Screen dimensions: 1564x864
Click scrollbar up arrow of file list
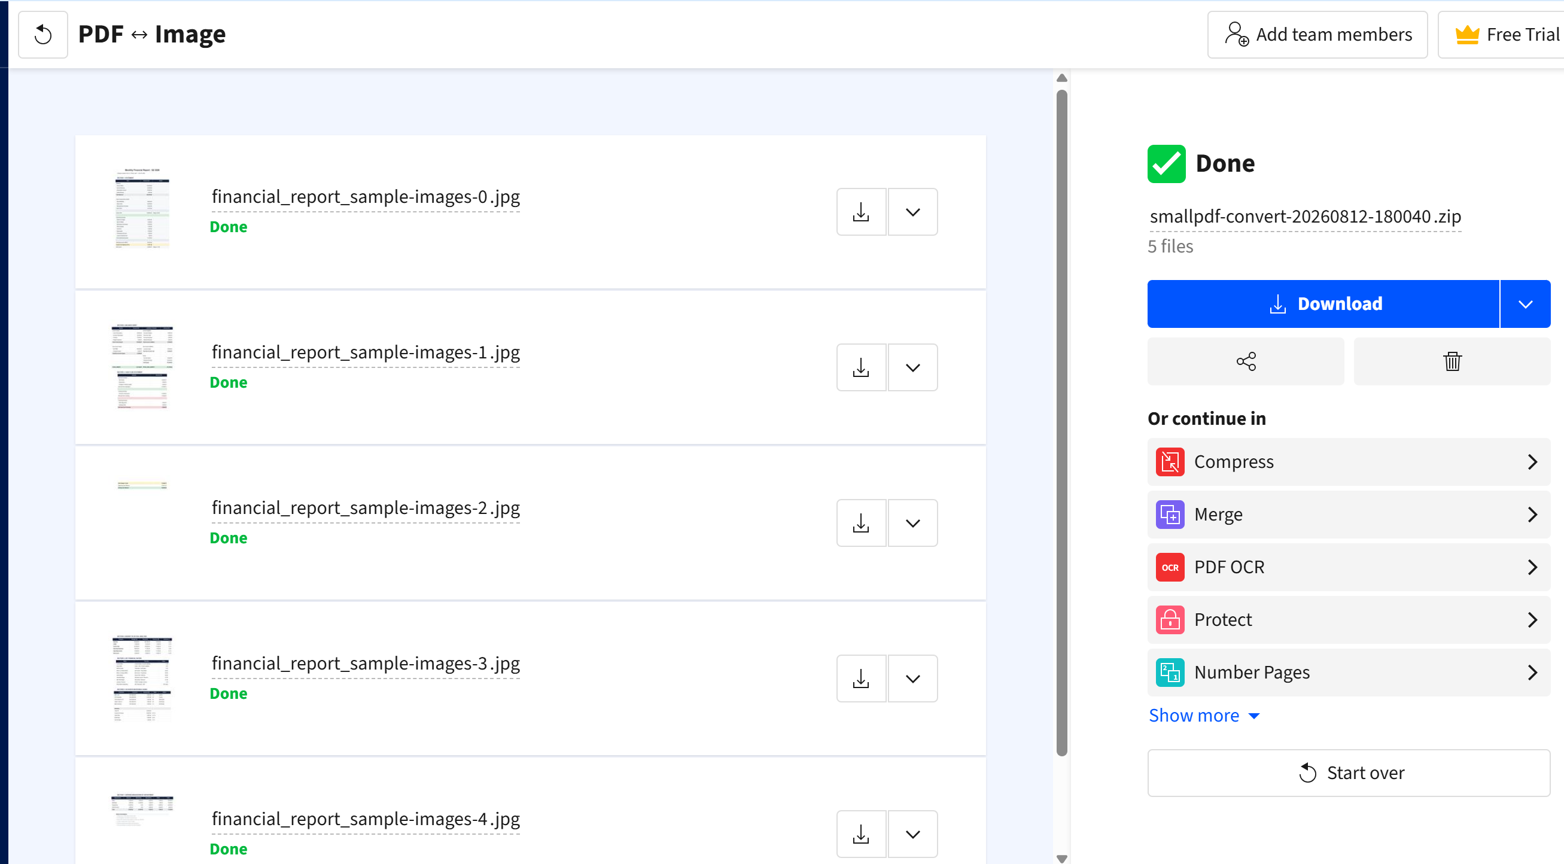click(x=1061, y=78)
